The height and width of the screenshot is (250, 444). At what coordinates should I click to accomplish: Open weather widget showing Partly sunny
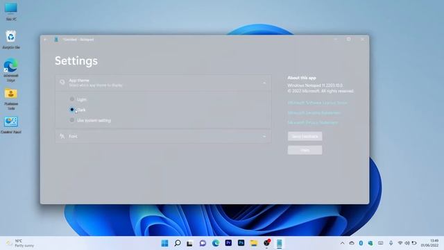tap(20, 243)
